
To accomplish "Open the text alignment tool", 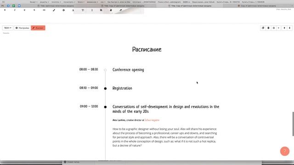I will click(101, 10).
